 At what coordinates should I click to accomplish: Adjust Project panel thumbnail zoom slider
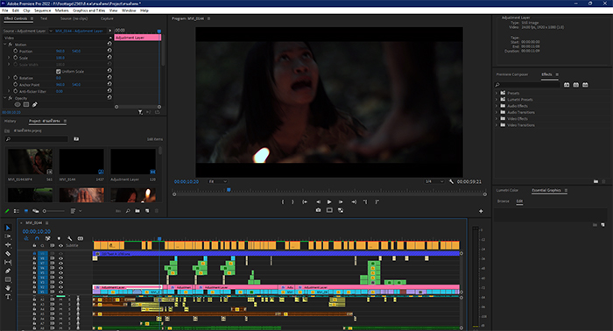54,211
